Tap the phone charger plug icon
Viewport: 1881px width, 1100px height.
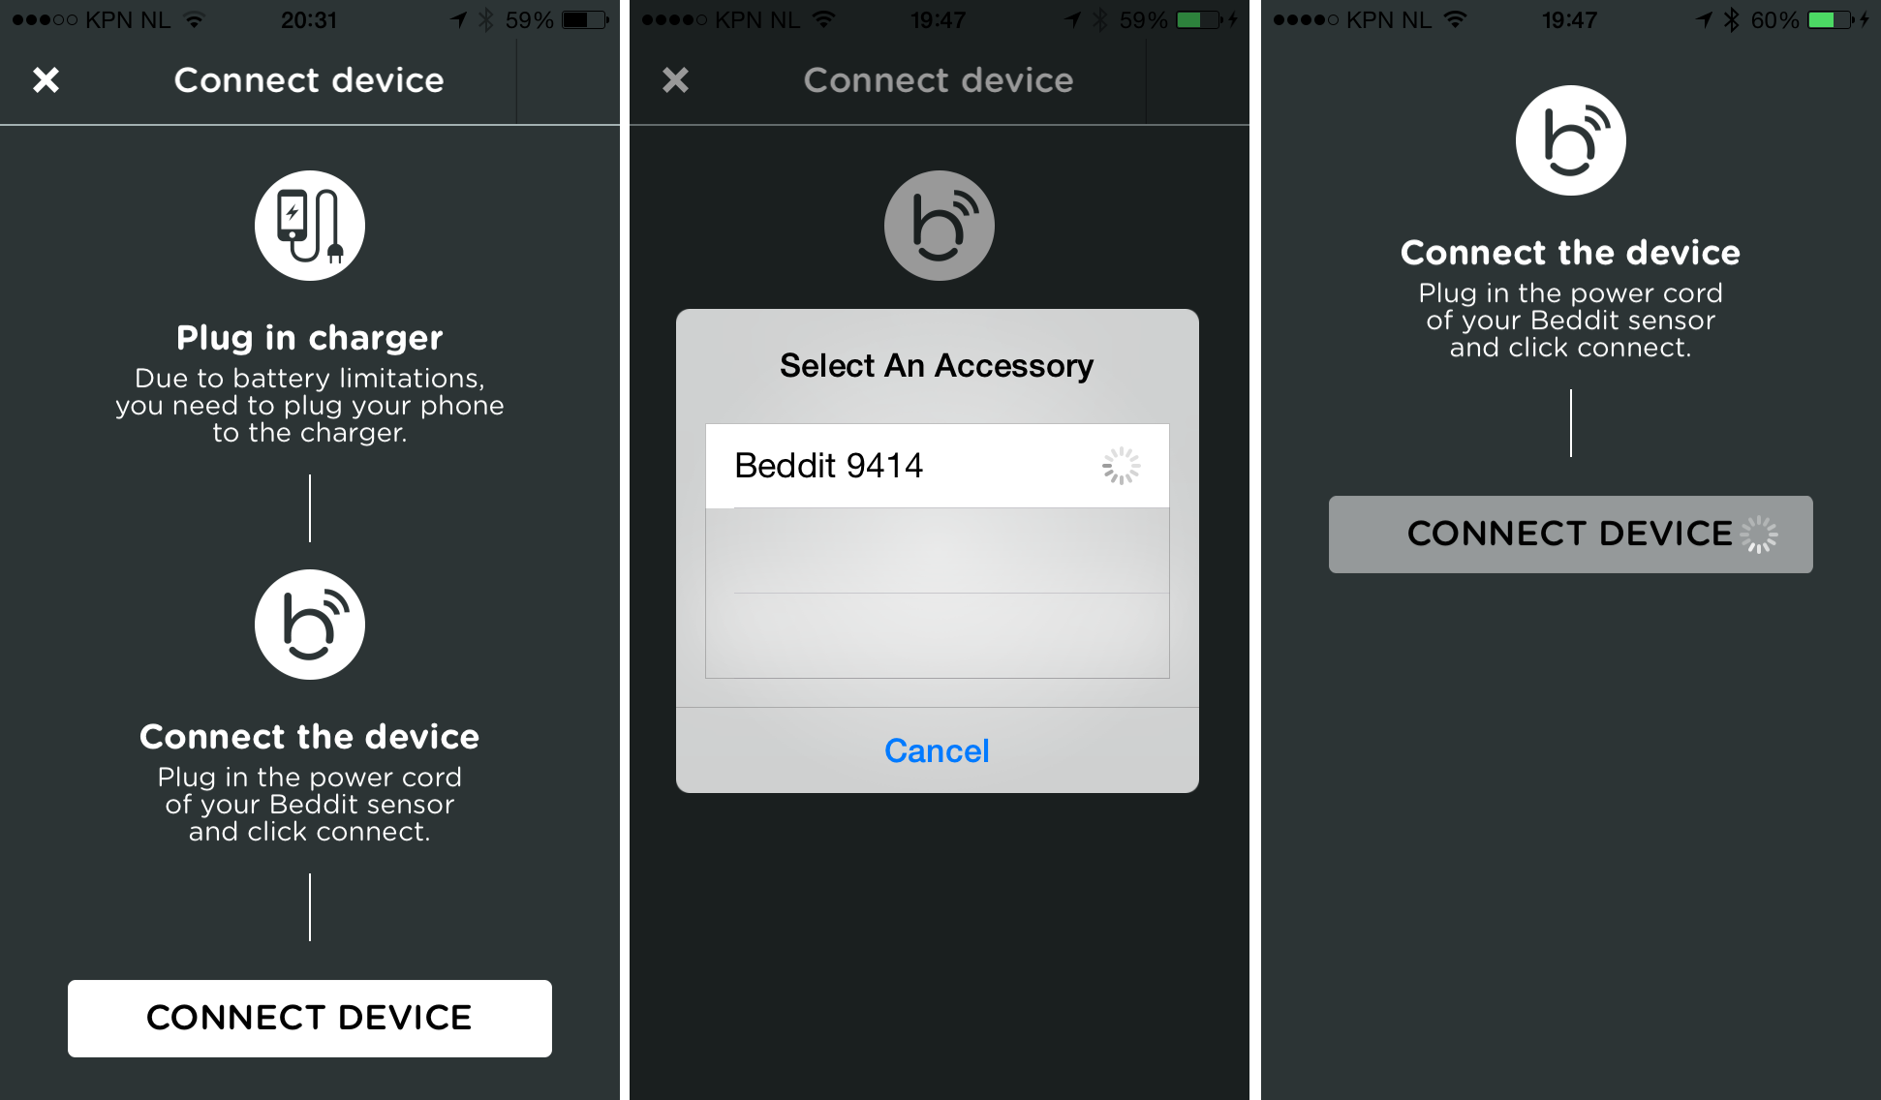pyautogui.click(x=310, y=226)
